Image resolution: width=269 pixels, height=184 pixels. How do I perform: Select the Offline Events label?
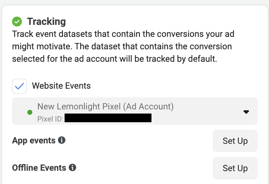pos(39,168)
